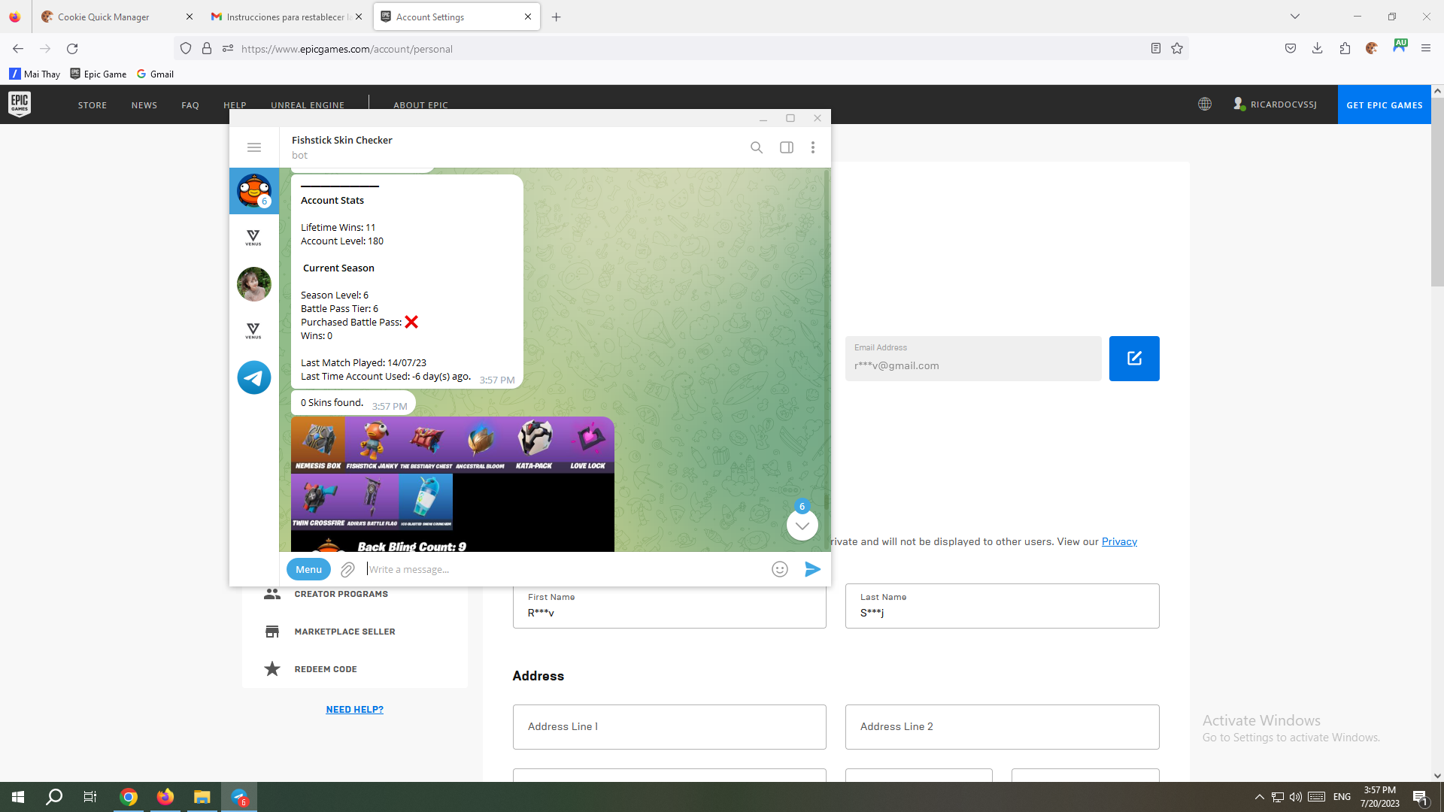Image resolution: width=1444 pixels, height=812 pixels.
Task: Toggle Firefox reader view
Action: (1156, 49)
